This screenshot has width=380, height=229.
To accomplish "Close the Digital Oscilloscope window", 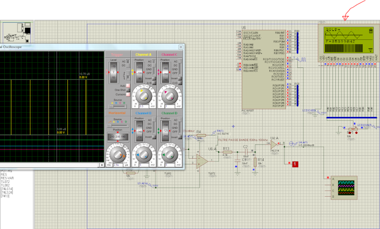I will (181, 47).
